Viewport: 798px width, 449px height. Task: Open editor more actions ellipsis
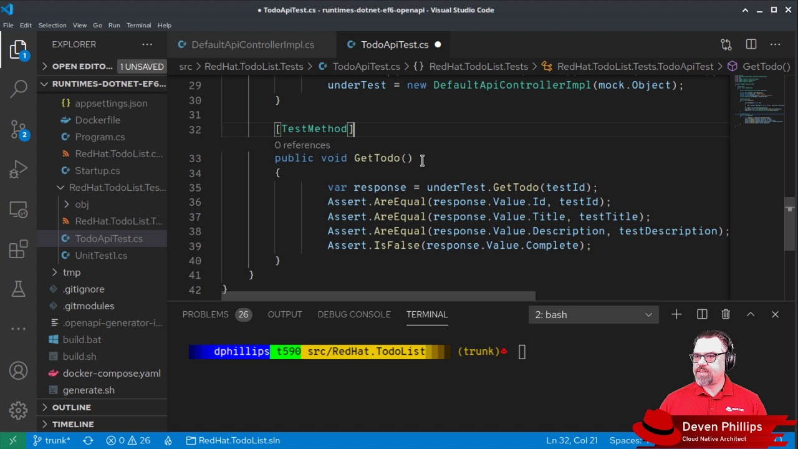click(776, 44)
